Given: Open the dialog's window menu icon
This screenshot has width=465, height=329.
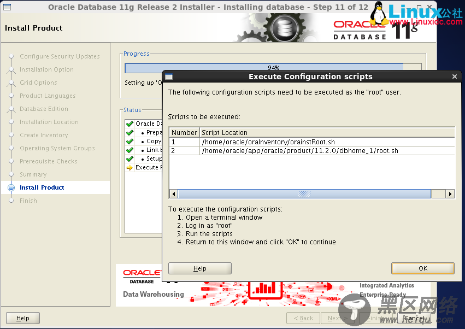Looking at the screenshot, I should coord(169,77).
